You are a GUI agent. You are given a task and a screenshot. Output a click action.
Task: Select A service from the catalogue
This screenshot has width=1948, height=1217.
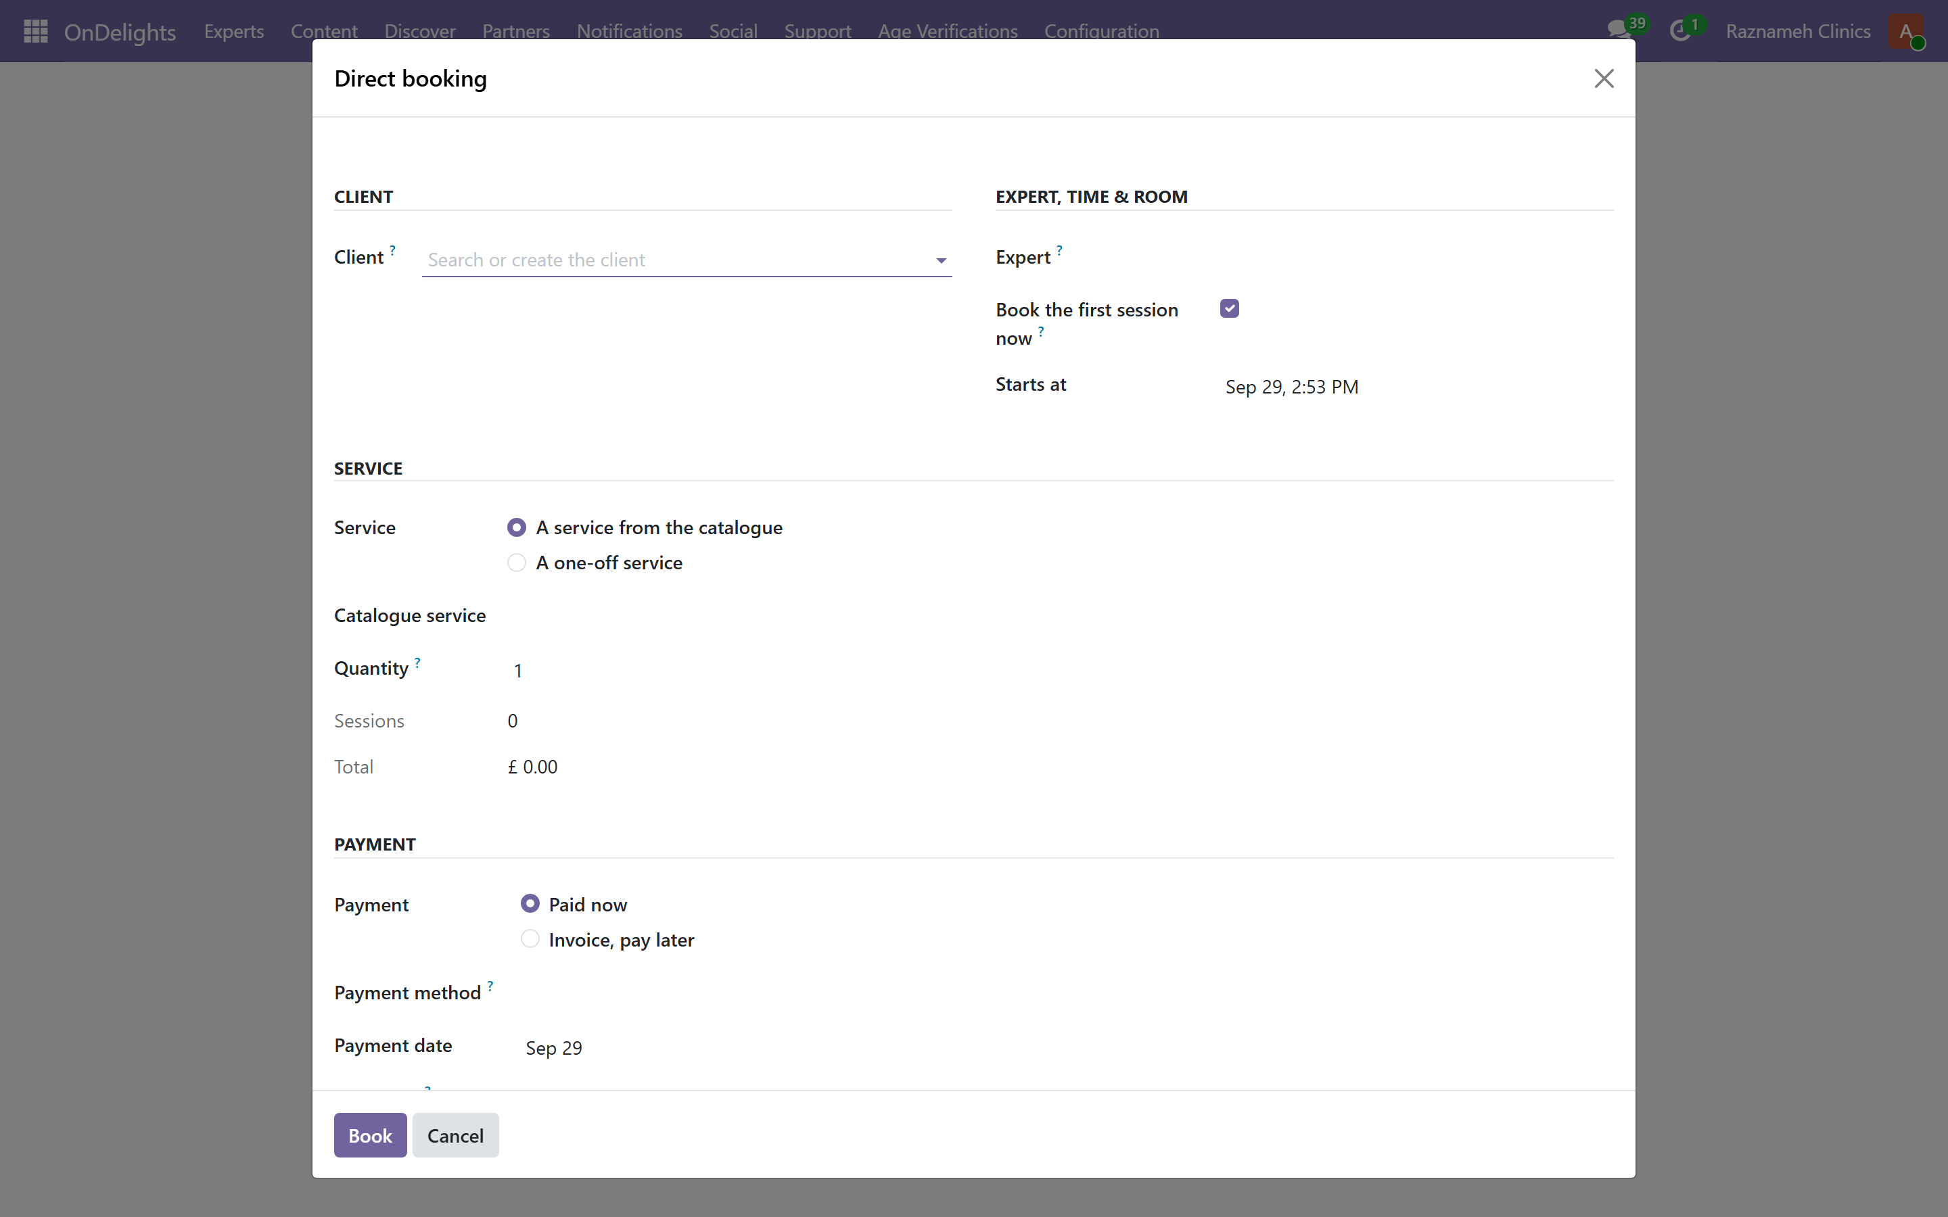point(517,527)
